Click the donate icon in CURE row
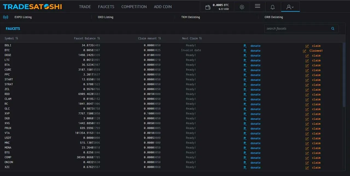This screenshot has height=176, width=350. click(245, 70)
